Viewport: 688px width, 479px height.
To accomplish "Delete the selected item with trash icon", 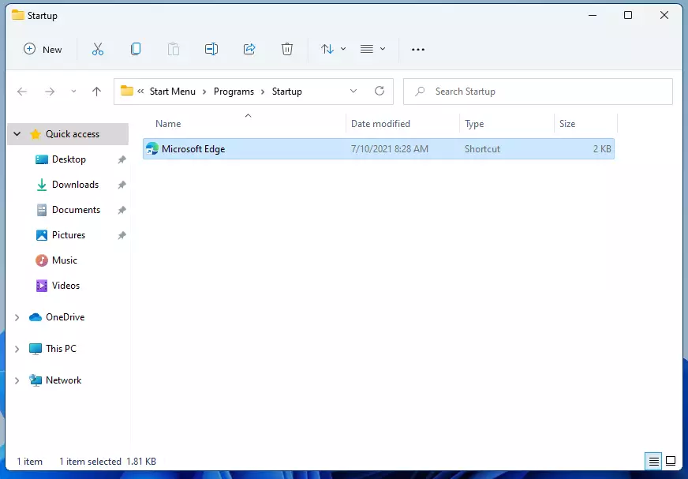I will tap(287, 49).
